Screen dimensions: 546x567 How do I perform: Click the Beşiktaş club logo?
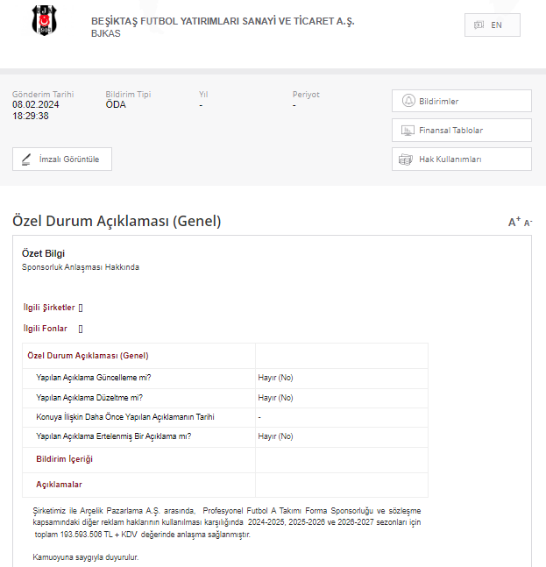click(44, 20)
